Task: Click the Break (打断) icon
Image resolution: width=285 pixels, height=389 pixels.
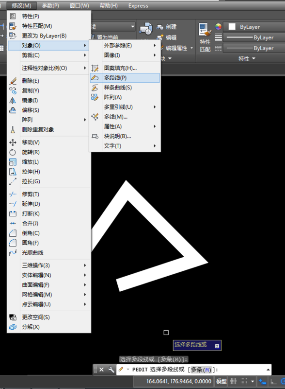Action: click(13, 213)
